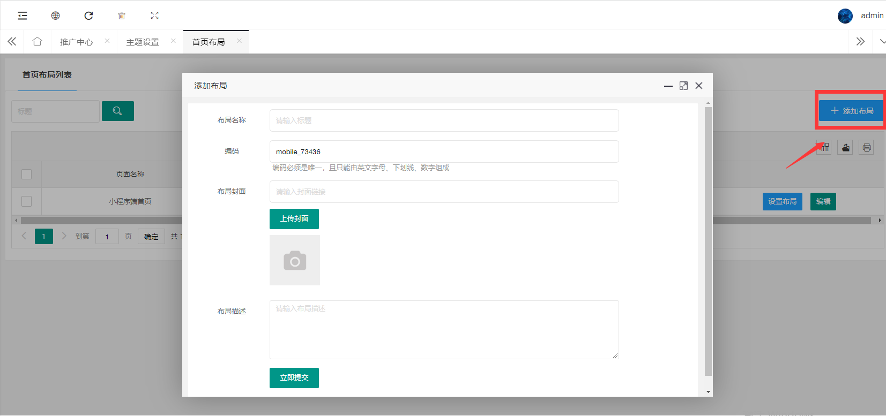This screenshot has width=886, height=416.
Task: Click the 立即提交 button
Action: click(294, 378)
